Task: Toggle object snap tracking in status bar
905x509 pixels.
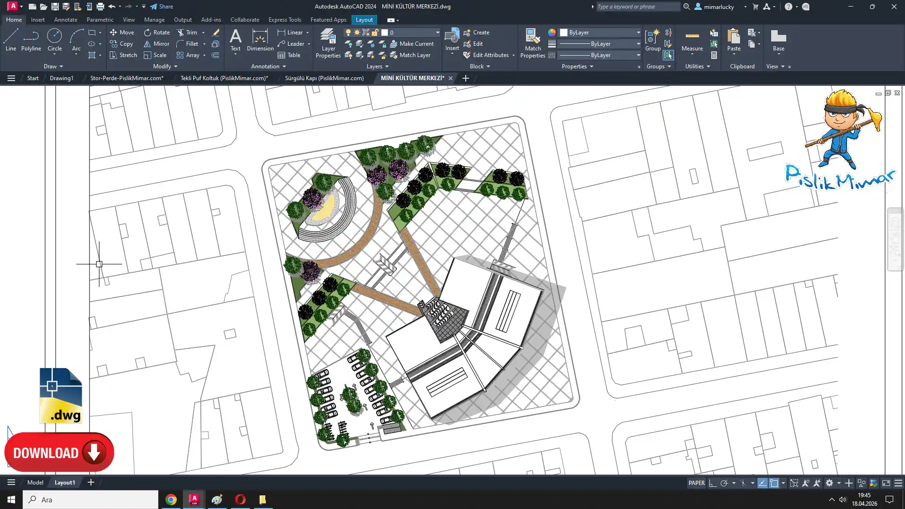Action: coord(762,483)
